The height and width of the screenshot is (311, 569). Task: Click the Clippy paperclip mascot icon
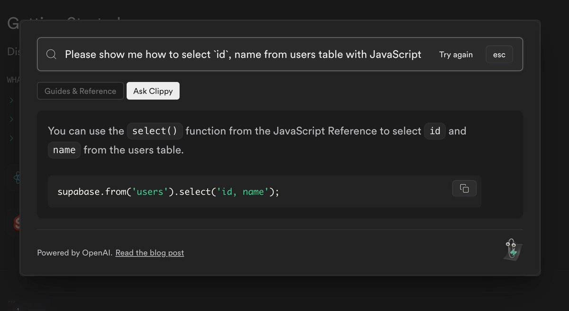point(512,249)
